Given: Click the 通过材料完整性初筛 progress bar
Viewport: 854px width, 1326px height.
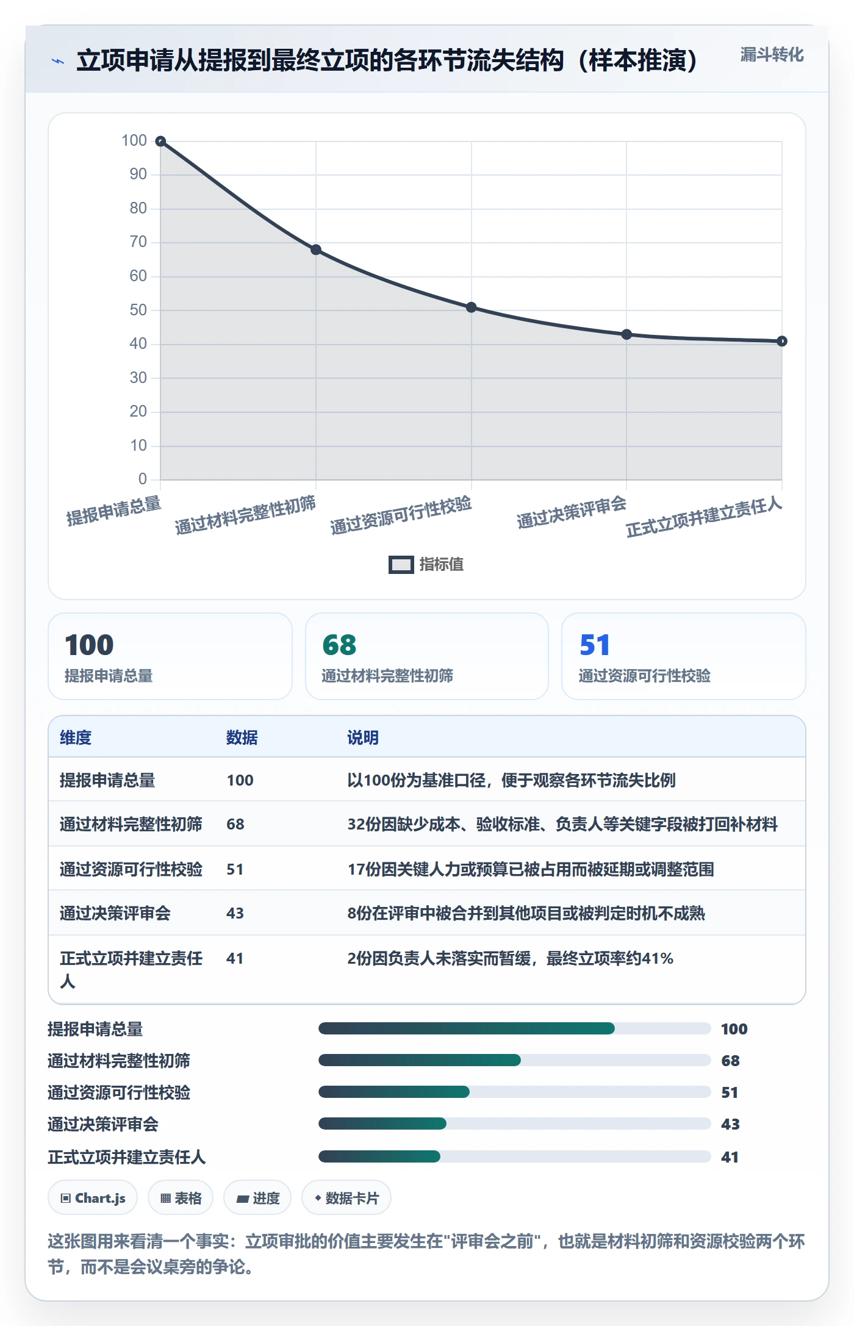Looking at the screenshot, I should 515,1060.
